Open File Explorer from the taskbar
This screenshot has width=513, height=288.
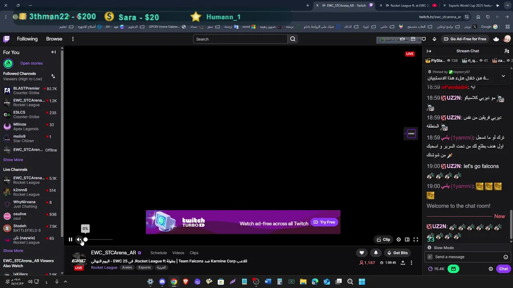pos(303,282)
